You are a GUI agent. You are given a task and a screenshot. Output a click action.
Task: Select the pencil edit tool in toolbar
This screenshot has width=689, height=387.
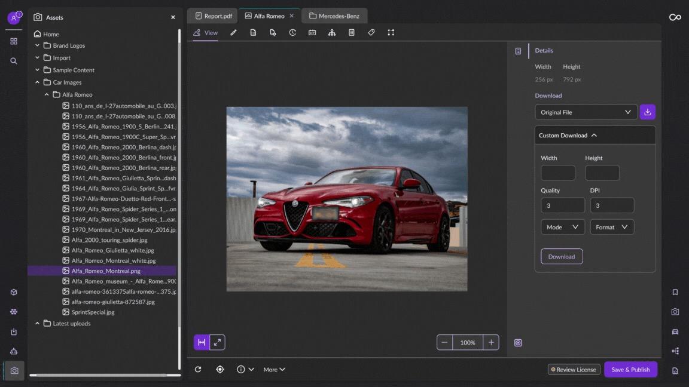tap(233, 32)
